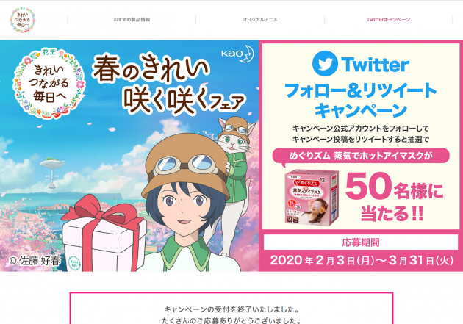
Task: Click the pink めぐりズム 蒸気でホットアイマスクが bubble
Action: point(361,156)
